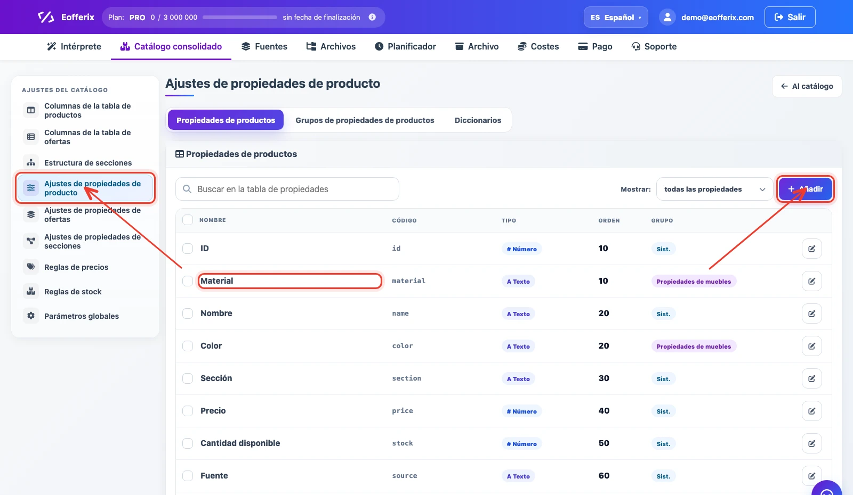Sort by the NOMBRE column header
853x495 pixels.
(x=213, y=220)
